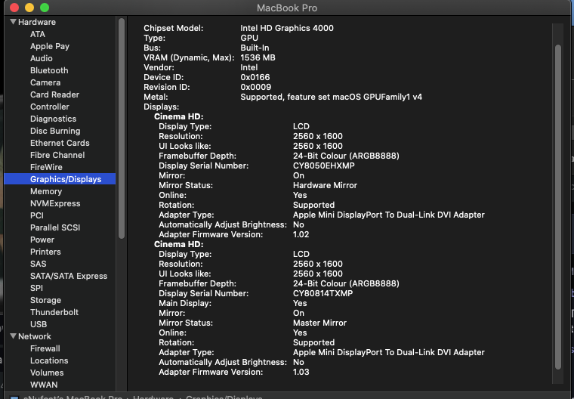Open Apple Pay hardware info
The image size is (574, 399).
[x=50, y=46]
